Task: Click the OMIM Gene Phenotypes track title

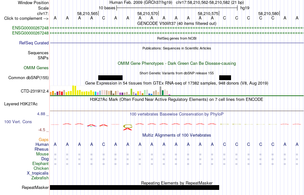Action: [x=177, y=64]
